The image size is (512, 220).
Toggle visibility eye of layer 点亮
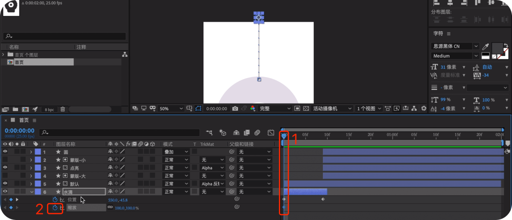pyautogui.click(x=5, y=167)
